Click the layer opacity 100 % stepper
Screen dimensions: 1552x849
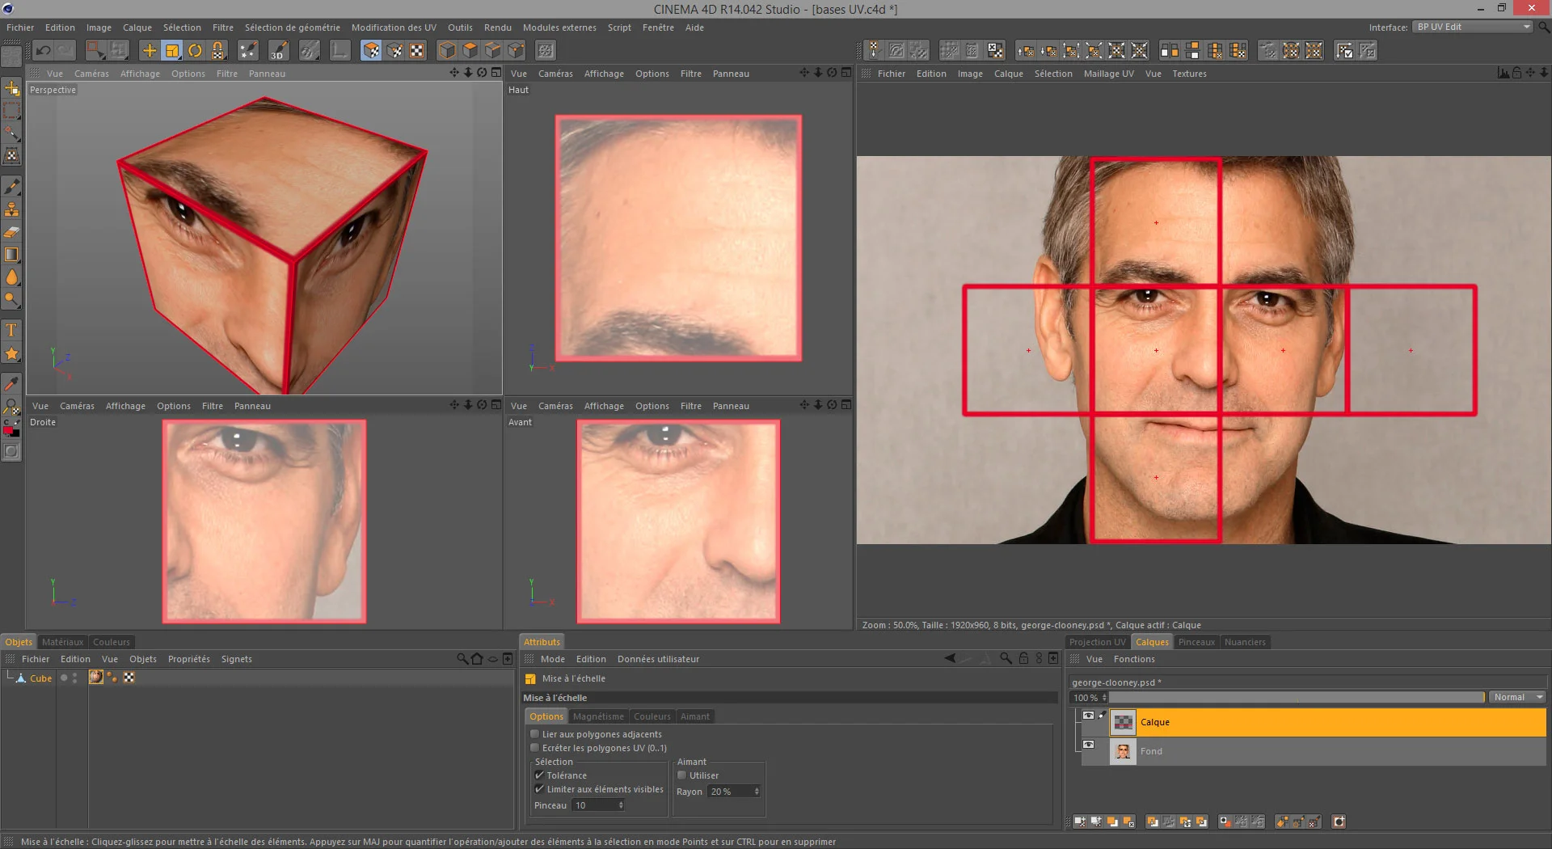pos(1103,697)
